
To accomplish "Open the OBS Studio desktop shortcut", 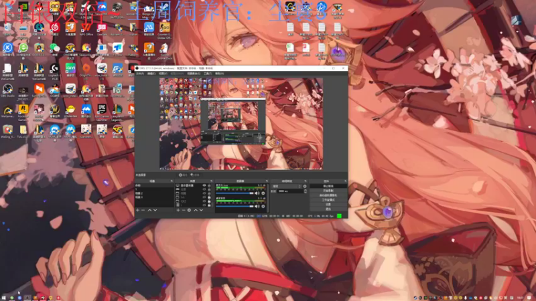I will [x=7, y=90].
